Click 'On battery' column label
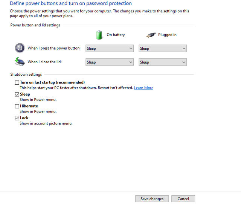This screenshot has width=241, height=204. click(x=116, y=35)
